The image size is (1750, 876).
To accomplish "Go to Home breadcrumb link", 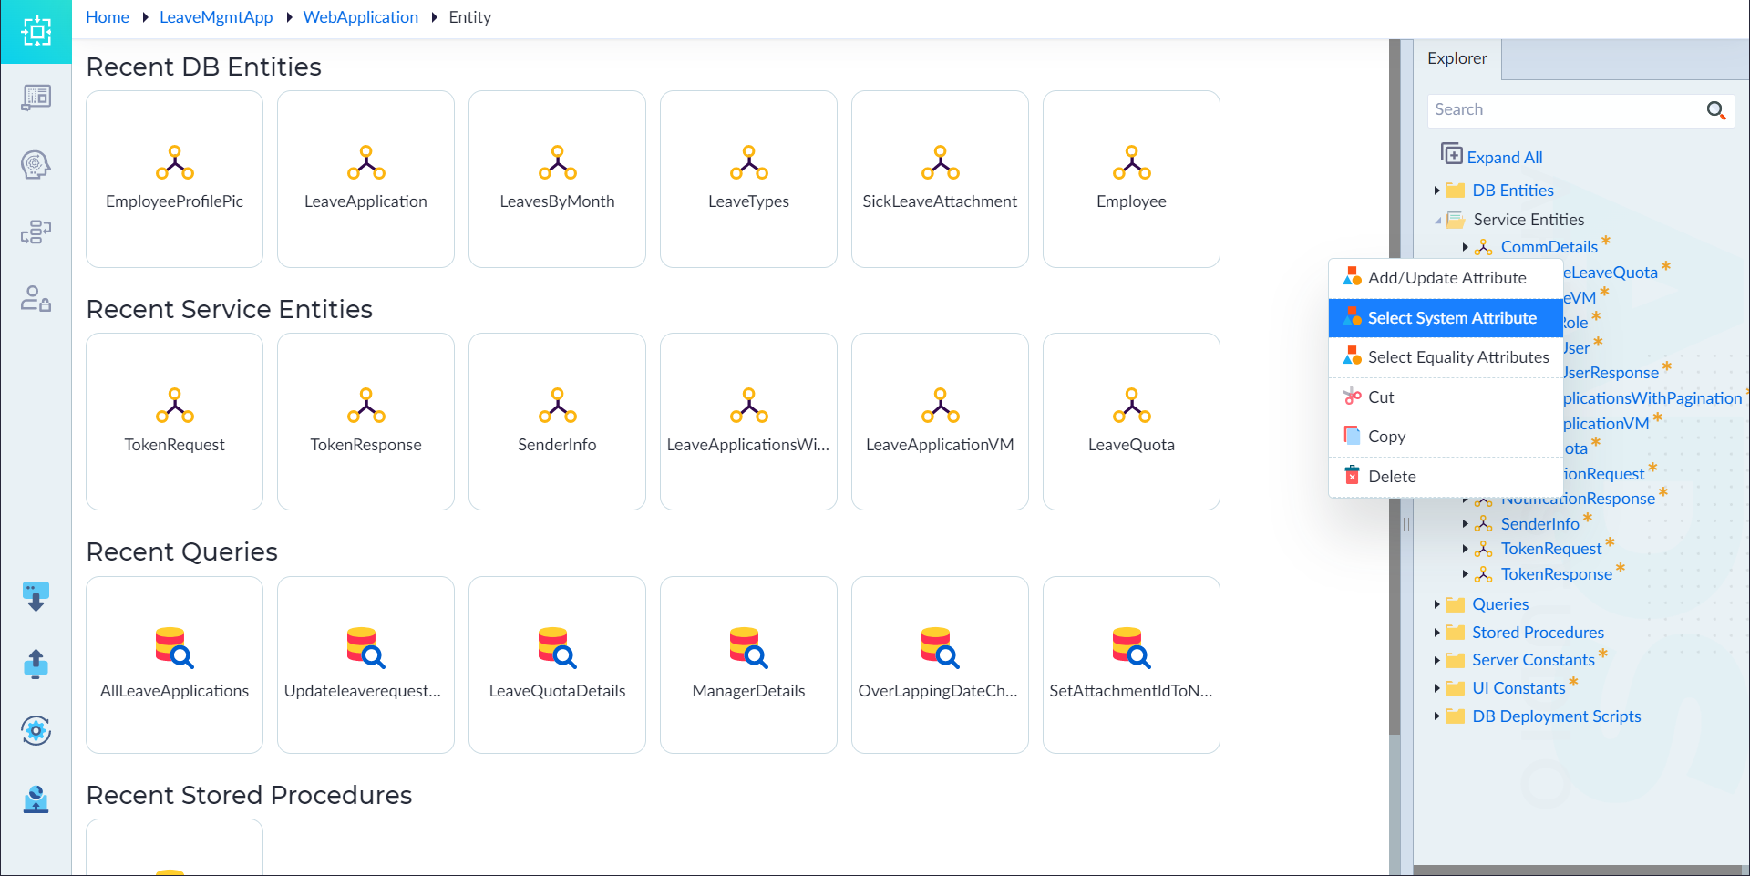I will [x=108, y=17].
